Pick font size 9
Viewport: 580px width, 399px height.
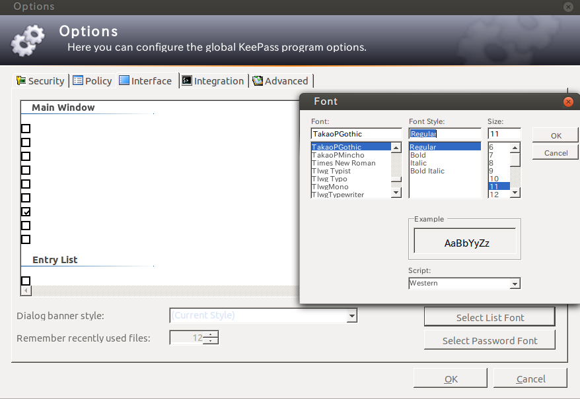click(499, 171)
